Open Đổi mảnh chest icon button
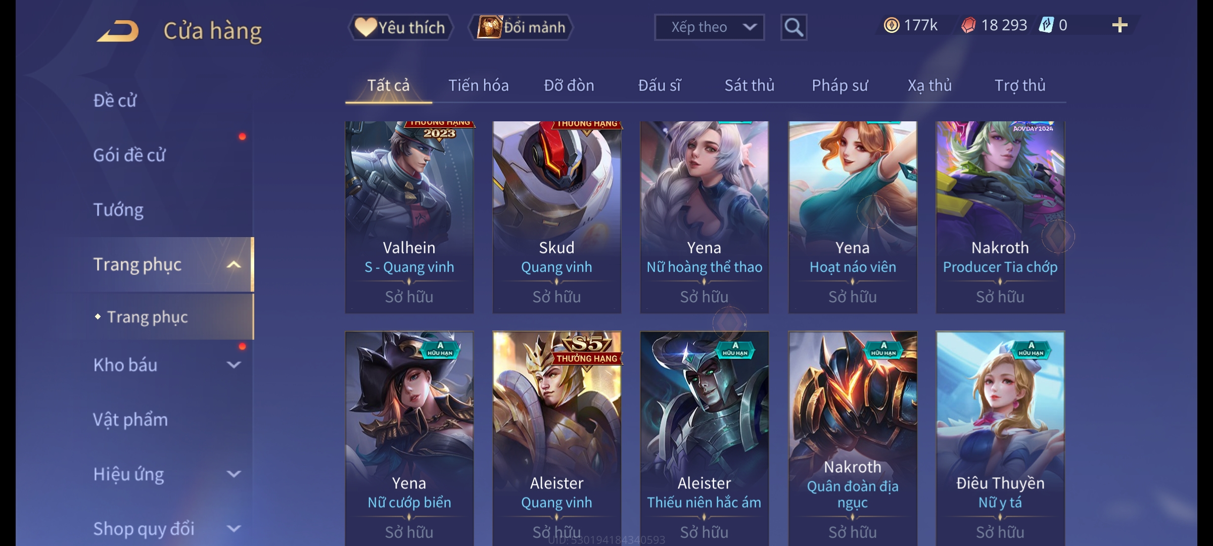 pyautogui.click(x=521, y=27)
